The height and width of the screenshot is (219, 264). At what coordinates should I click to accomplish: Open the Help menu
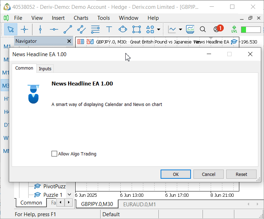(x=153, y=18)
